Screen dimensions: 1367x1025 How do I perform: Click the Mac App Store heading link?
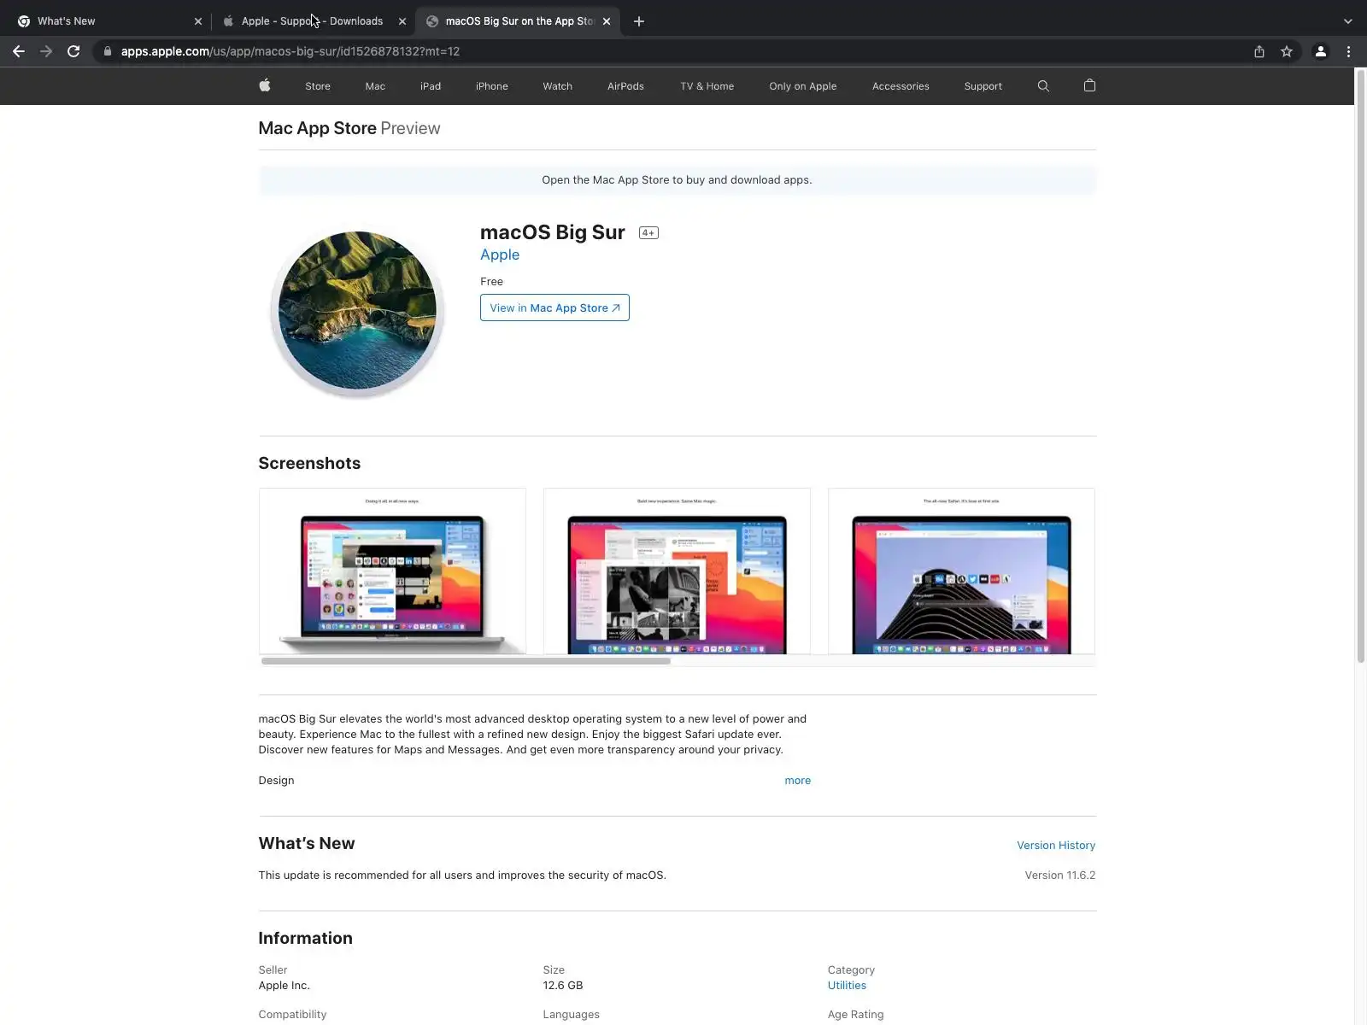click(x=318, y=128)
